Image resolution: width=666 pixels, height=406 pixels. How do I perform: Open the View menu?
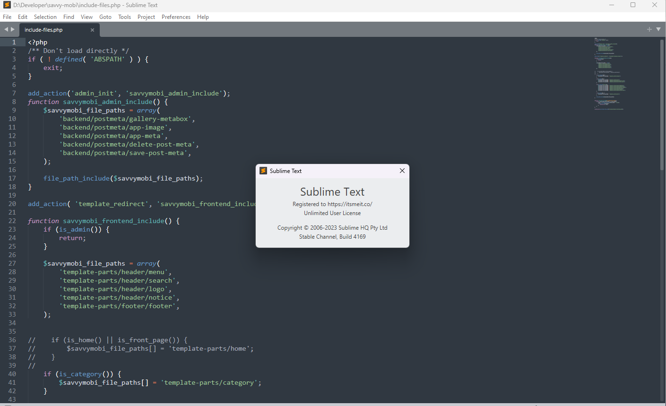pos(86,17)
